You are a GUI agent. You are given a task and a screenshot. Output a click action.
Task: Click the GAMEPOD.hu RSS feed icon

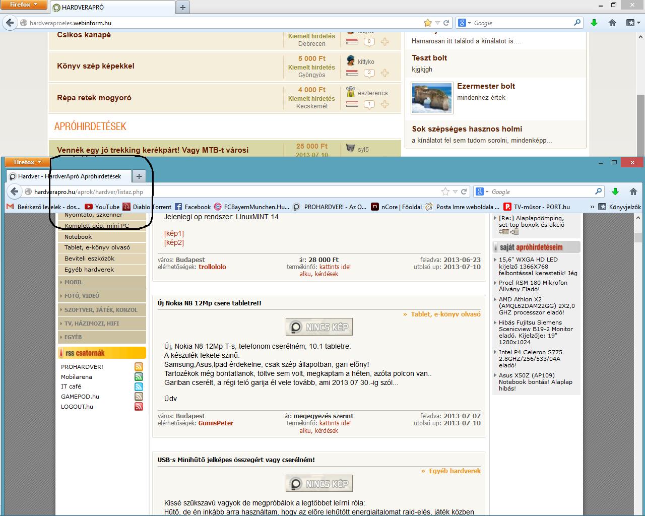(139, 397)
